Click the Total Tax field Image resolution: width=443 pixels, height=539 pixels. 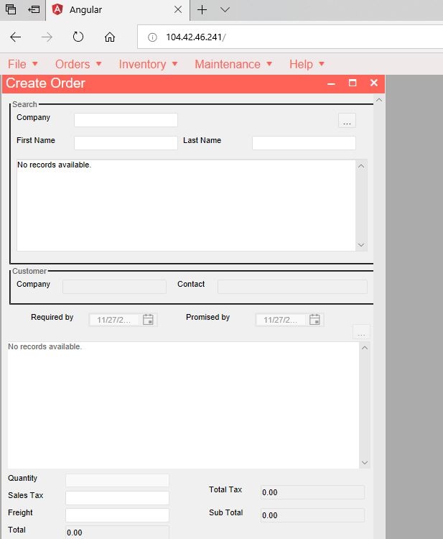pyautogui.click(x=312, y=492)
